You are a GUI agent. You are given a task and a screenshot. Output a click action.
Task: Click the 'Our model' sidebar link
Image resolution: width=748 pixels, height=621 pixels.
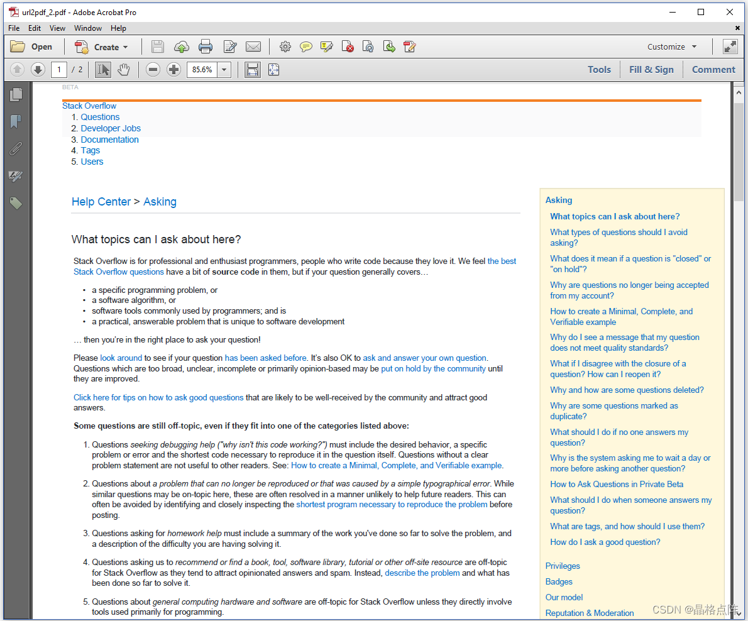(564, 598)
